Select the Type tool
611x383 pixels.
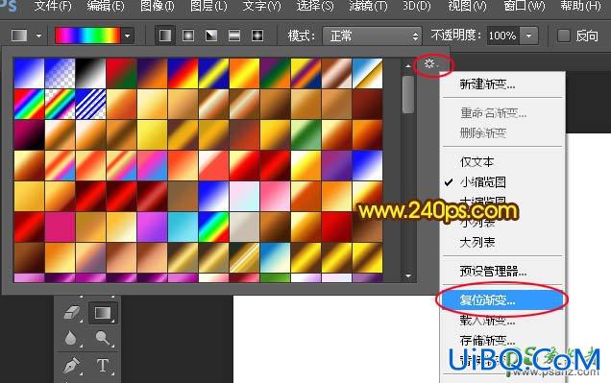[x=103, y=366]
